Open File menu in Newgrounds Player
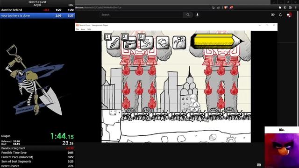 coord(77,29)
